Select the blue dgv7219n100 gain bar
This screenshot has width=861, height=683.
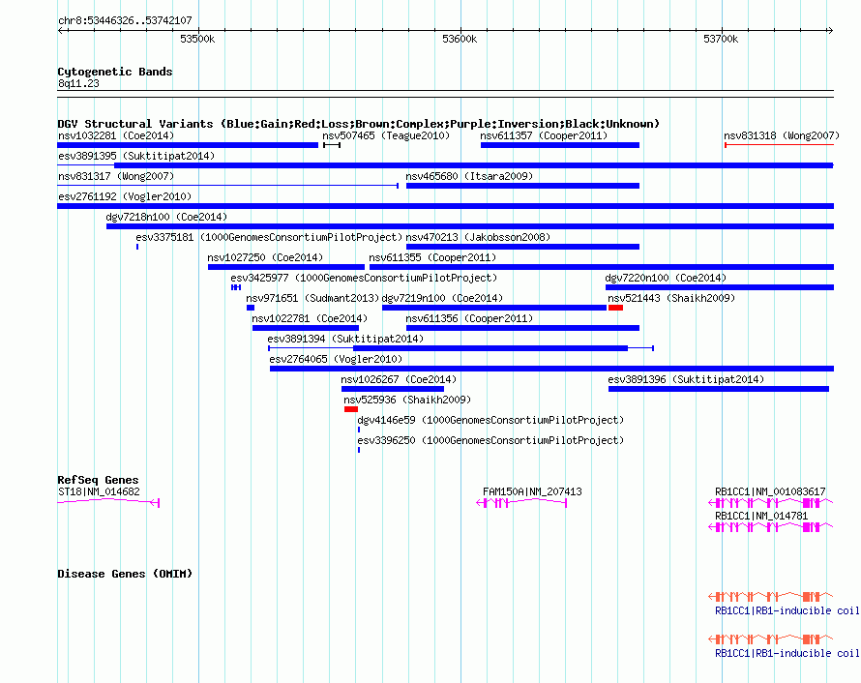[x=494, y=308]
